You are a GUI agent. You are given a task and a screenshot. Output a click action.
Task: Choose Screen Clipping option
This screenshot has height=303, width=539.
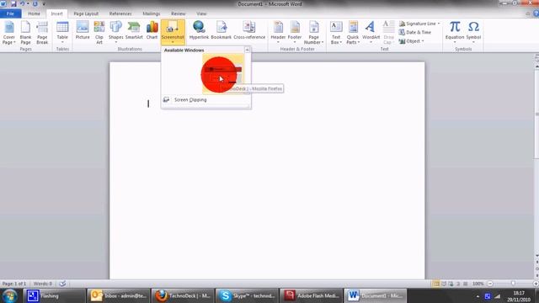click(205, 100)
